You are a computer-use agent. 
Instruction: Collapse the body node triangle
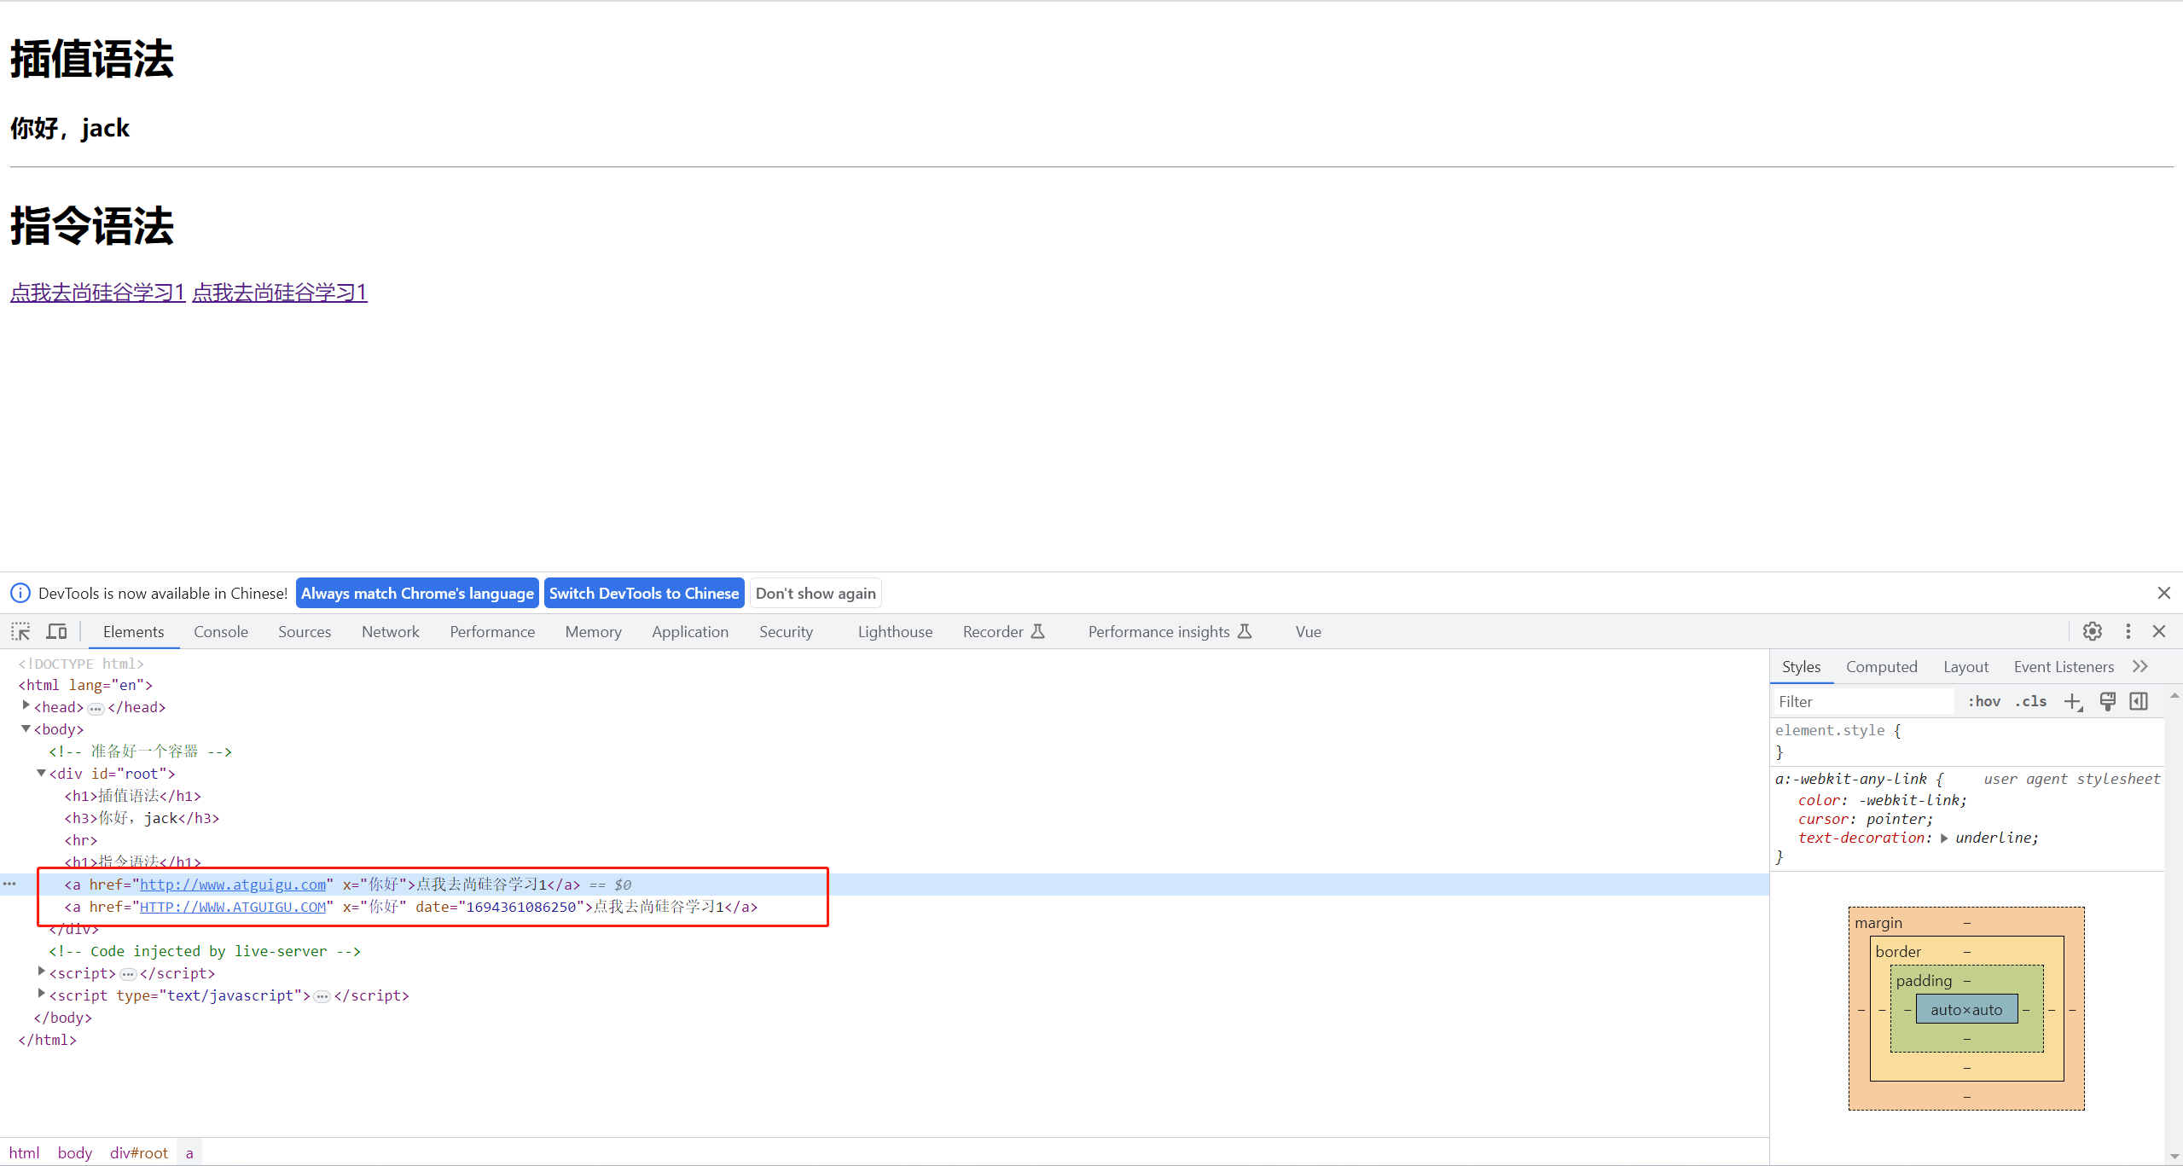[x=26, y=728]
